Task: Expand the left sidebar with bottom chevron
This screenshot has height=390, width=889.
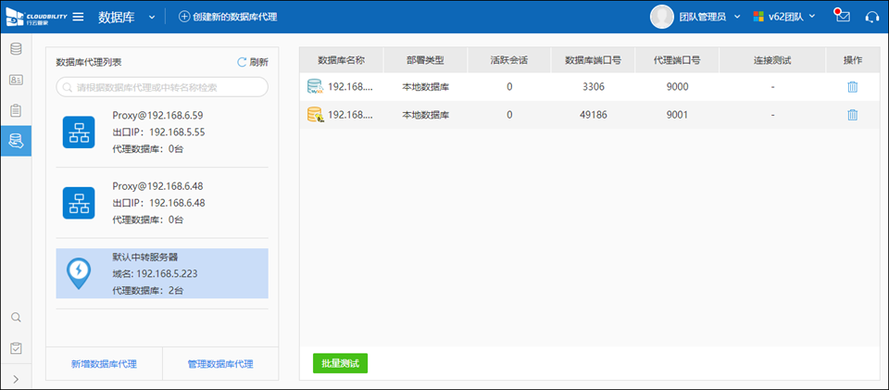Action: point(16,378)
